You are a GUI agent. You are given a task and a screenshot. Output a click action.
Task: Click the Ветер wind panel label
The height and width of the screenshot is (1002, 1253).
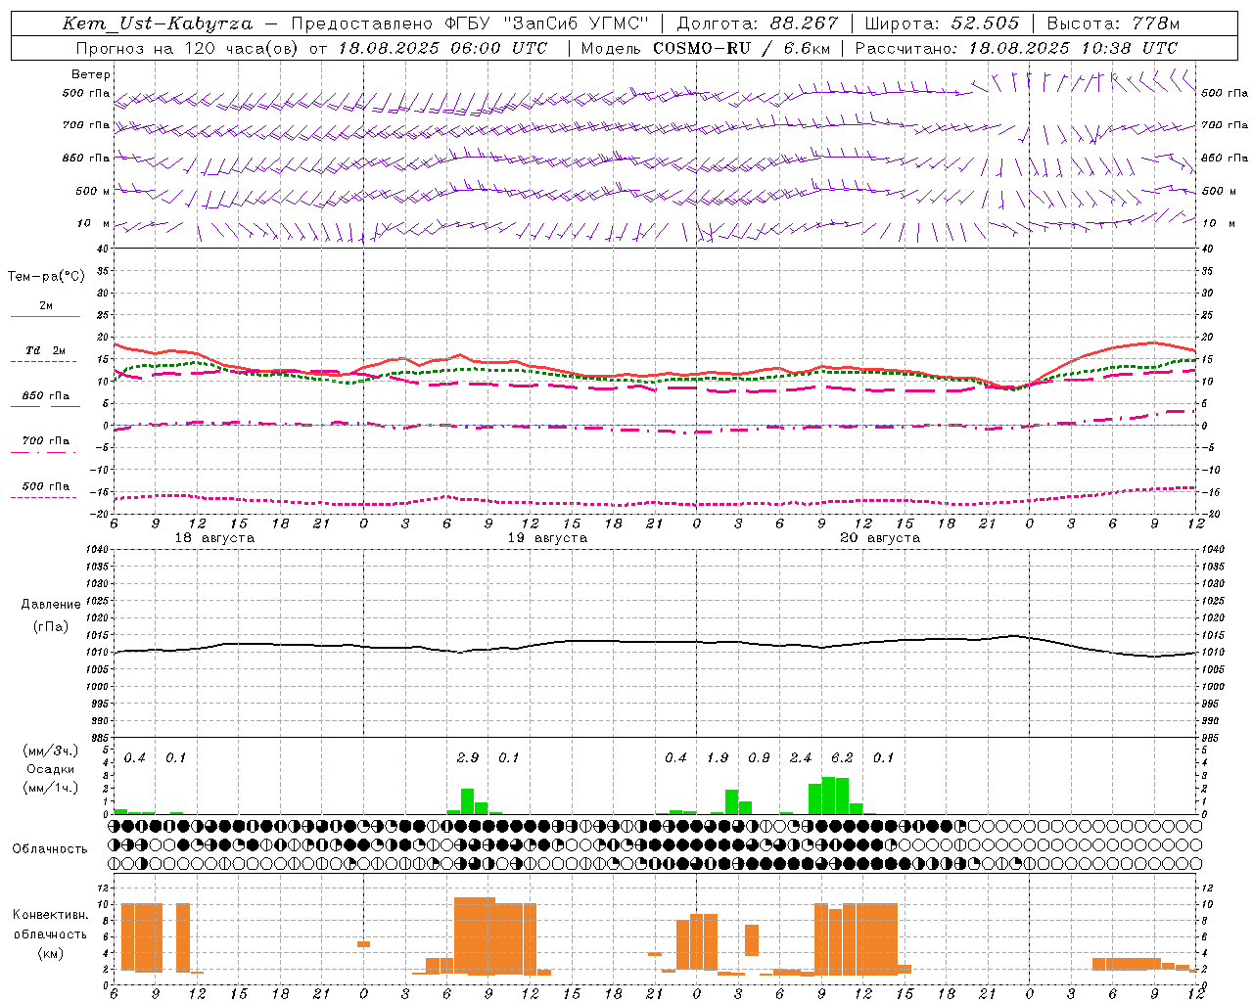91,74
